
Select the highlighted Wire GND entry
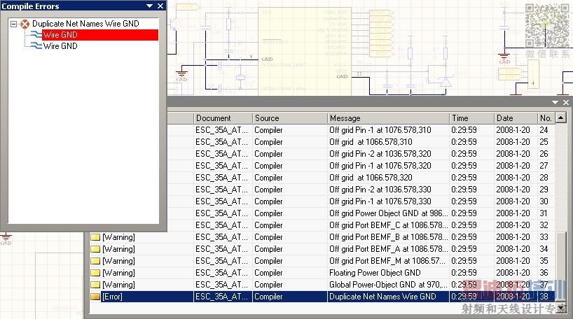point(100,35)
